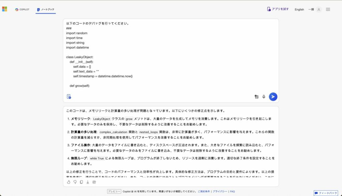This screenshot has height=196, width=342.
Task: Copy the response to clipboard
Action: click(81, 182)
